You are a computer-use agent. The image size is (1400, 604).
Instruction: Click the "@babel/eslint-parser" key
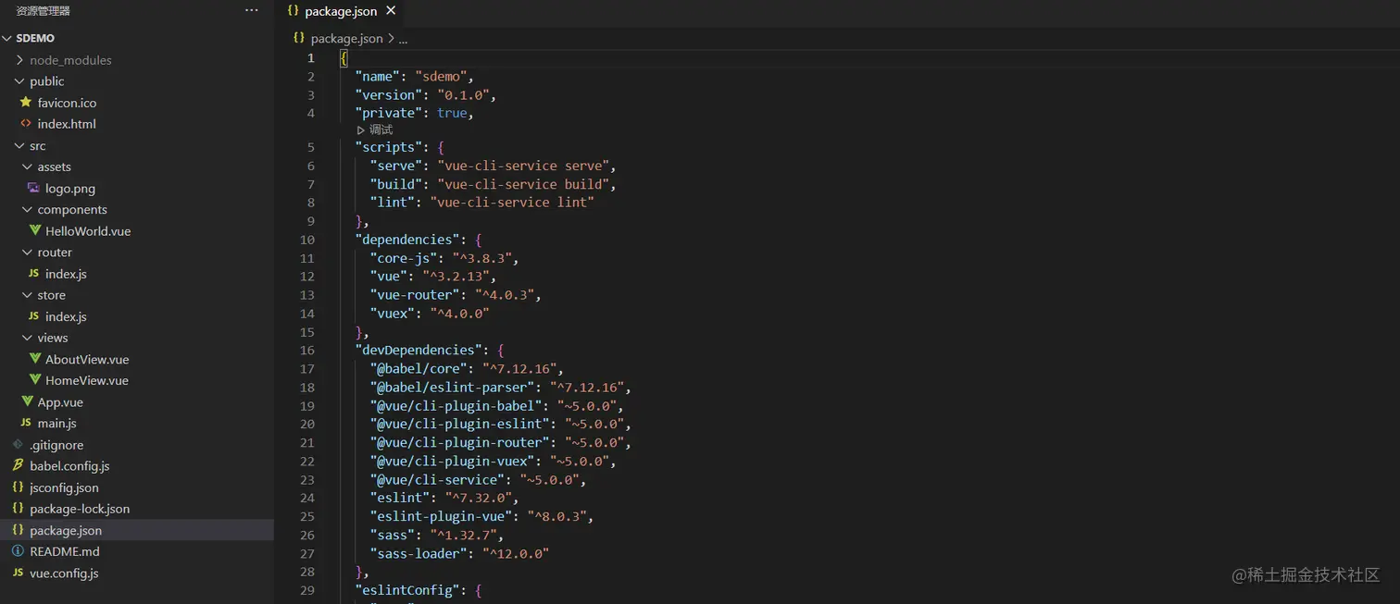(x=452, y=388)
